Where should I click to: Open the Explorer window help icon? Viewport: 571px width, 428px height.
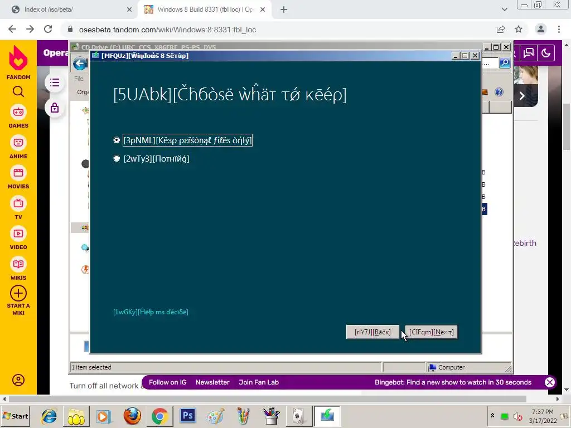[x=499, y=92]
